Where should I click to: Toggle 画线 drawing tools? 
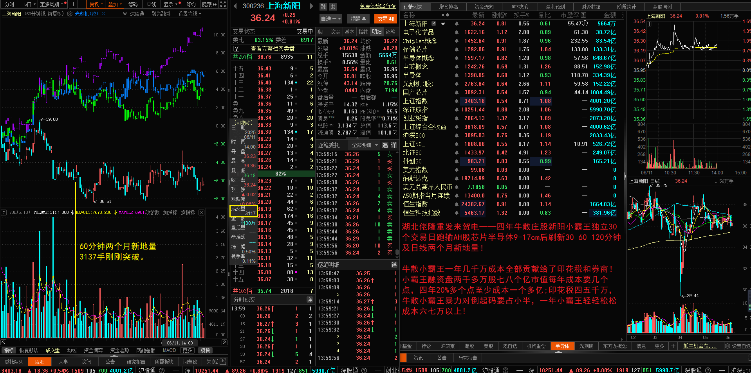click(151, 4)
